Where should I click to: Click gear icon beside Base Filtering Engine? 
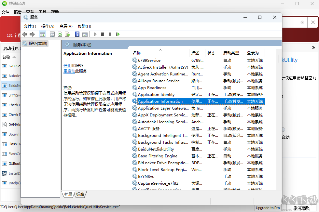pos(134,156)
